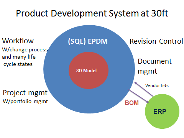Select the Vendor lists label
Viewport: 184px width, 138px height.
[x=157, y=85]
